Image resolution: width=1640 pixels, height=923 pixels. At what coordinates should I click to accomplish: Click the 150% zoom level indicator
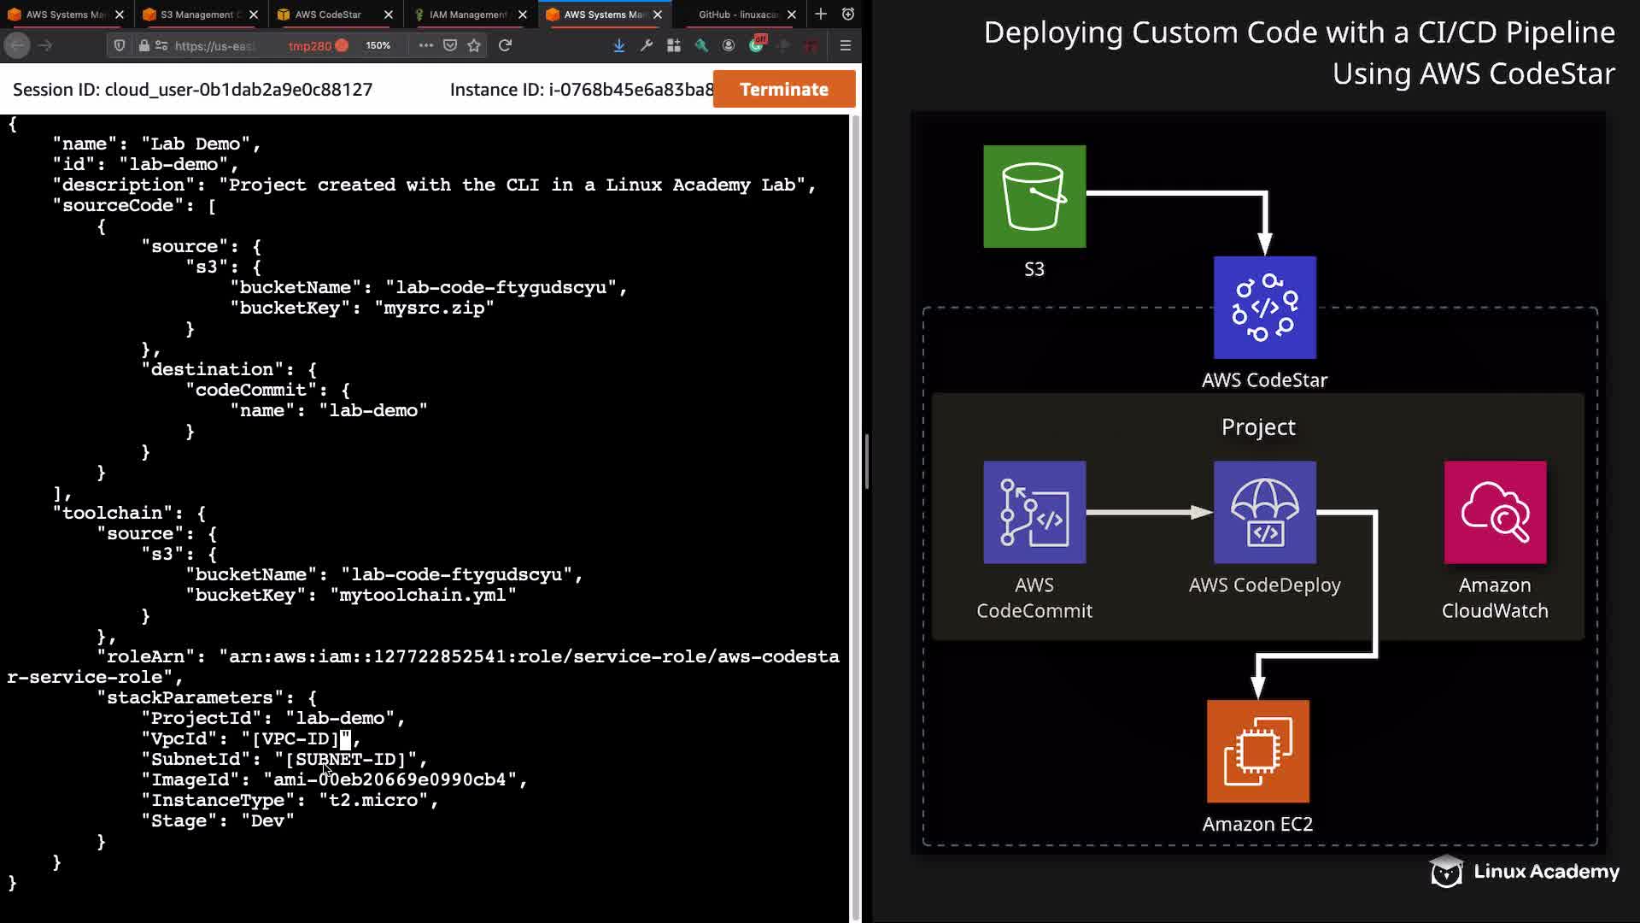(378, 45)
